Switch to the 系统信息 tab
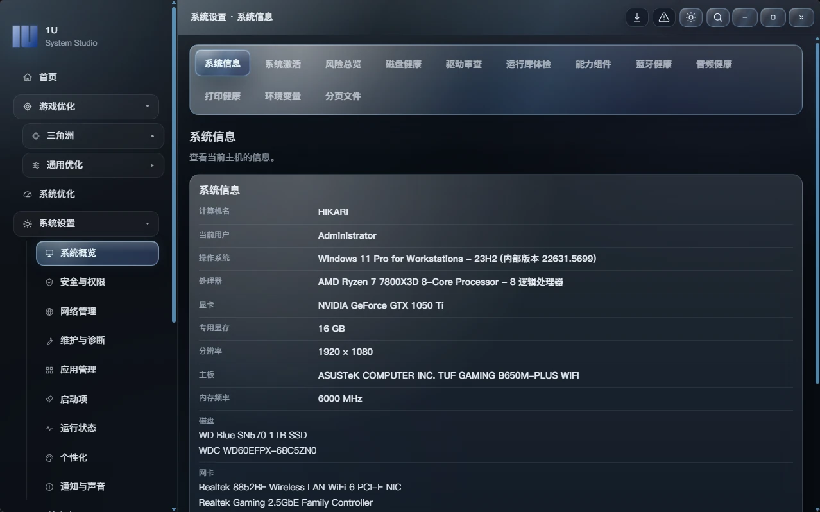Image resolution: width=820 pixels, height=512 pixels. pos(223,64)
